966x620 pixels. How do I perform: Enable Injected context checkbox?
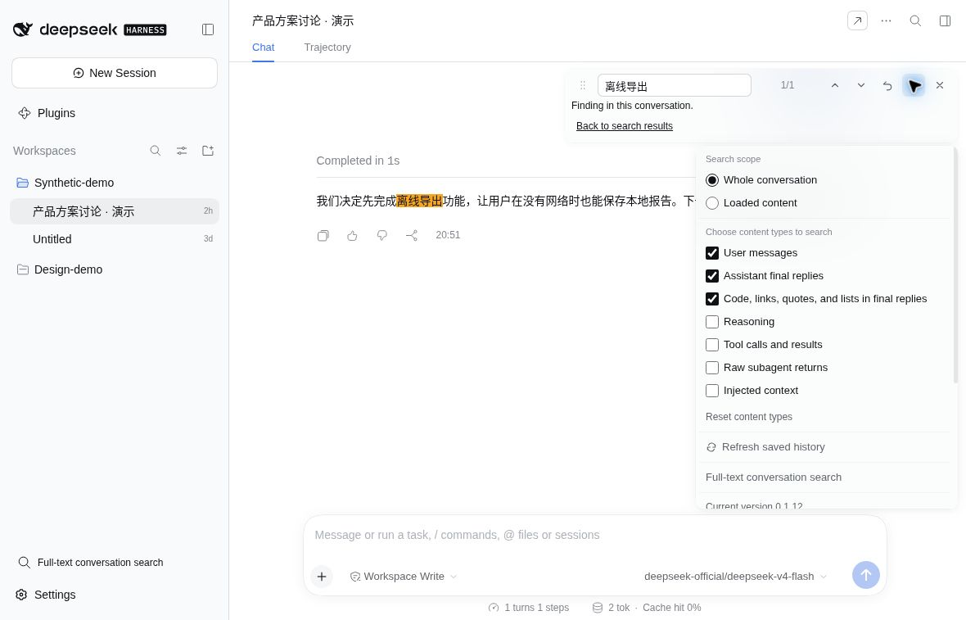pos(712,390)
